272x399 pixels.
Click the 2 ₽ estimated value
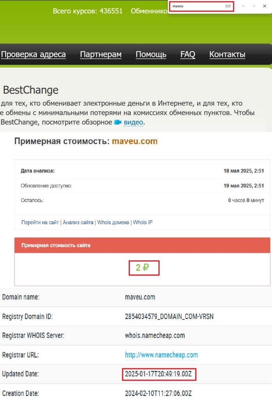click(x=142, y=268)
